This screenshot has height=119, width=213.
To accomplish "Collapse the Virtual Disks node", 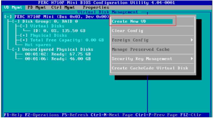I will click(24, 26).
